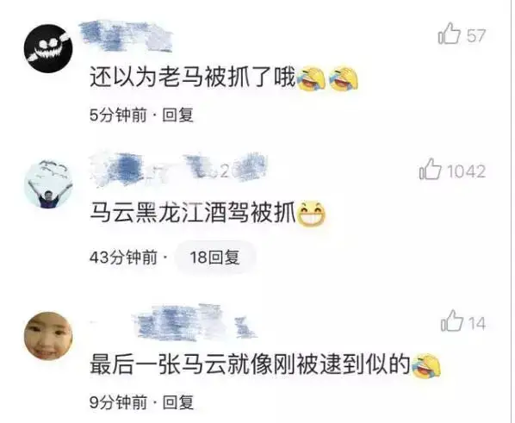Open the arms-raised person avatar profile
This screenshot has width=515, height=423.
tap(48, 184)
